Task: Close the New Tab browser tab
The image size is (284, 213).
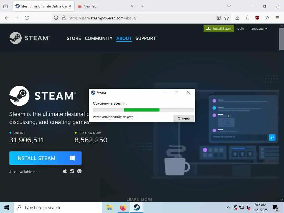Action: point(132,6)
